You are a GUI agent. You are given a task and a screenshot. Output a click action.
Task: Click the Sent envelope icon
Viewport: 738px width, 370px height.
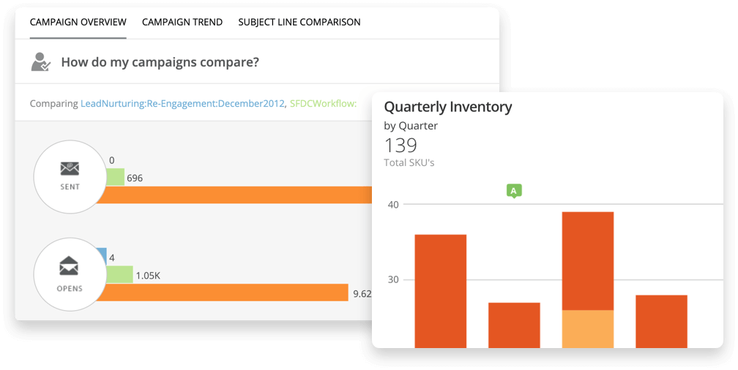(70, 169)
